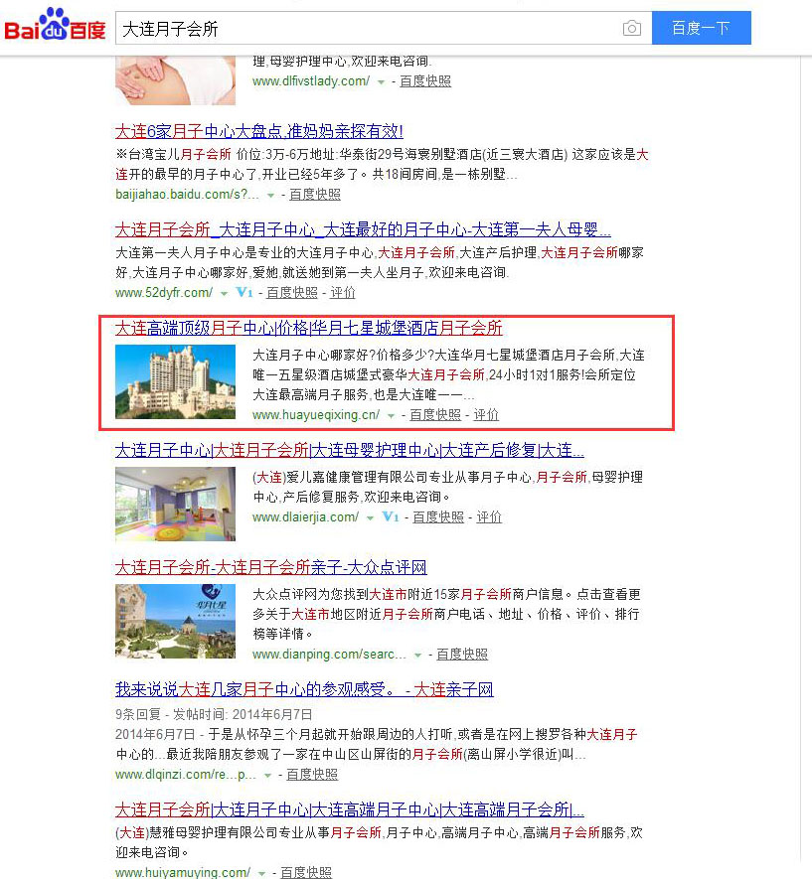This screenshot has width=812, height=879.
Task: Open 百度快照 for www.dlfivstlady.com
Action: pyautogui.click(x=425, y=81)
